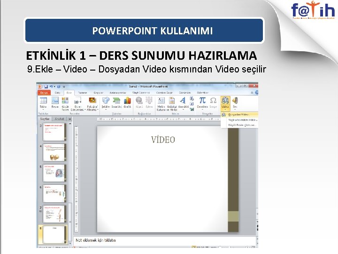The height and width of the screenshot is (254, 338).
Task: Select slide 6 thumbnail
Action: [54, 193]
